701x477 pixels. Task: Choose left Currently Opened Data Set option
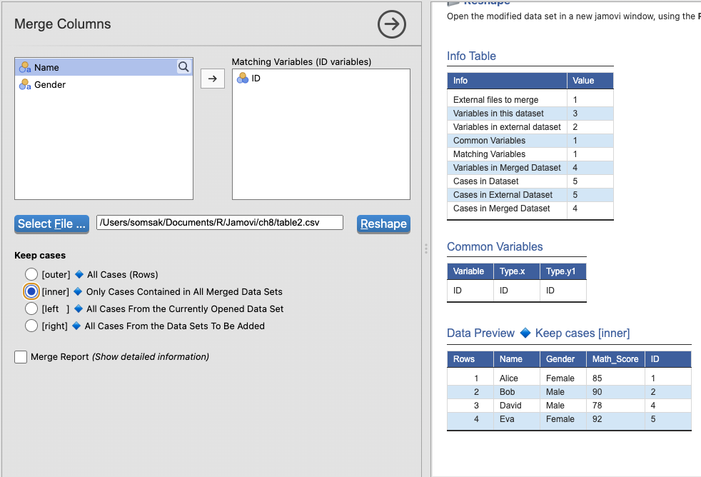tap(31, 309)
